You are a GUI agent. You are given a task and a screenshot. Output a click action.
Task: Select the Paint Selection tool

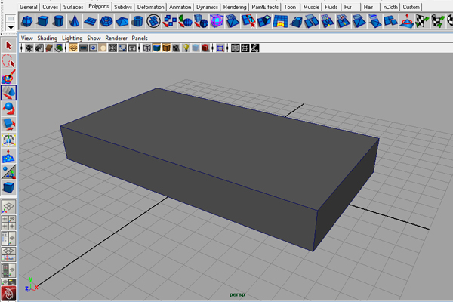(9, 78)
